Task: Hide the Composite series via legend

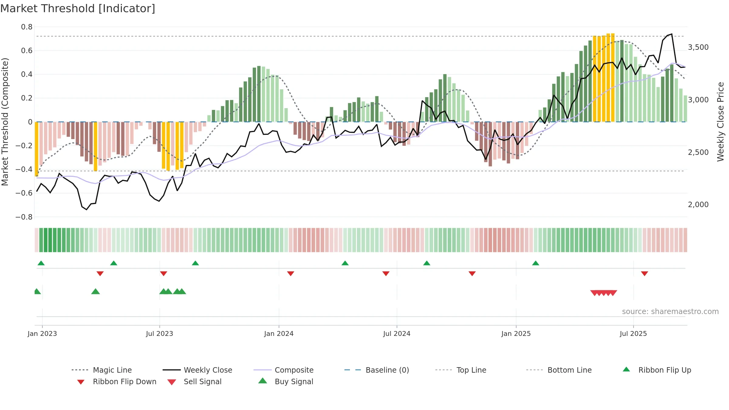Action: [283, 370]
